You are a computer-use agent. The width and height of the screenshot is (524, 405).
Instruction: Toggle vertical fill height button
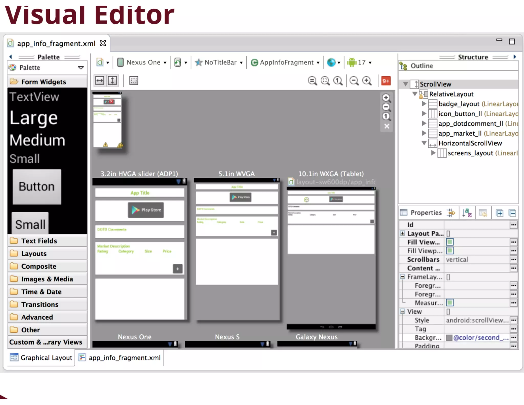[112, 81]
